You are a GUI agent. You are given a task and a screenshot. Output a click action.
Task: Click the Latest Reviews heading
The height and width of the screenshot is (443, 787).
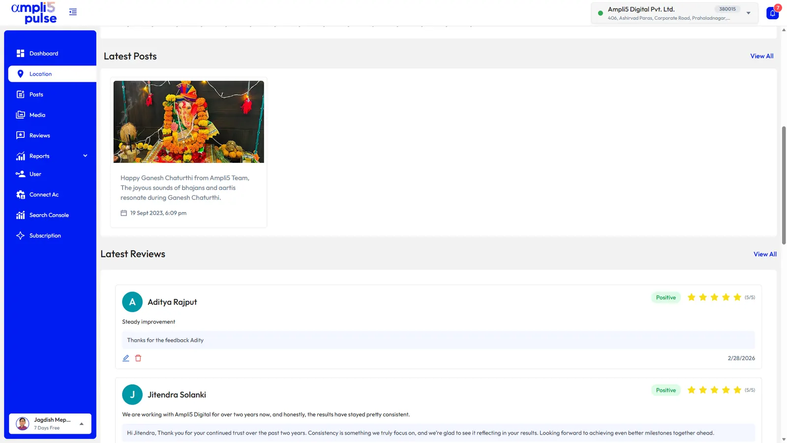pos(133,254)
